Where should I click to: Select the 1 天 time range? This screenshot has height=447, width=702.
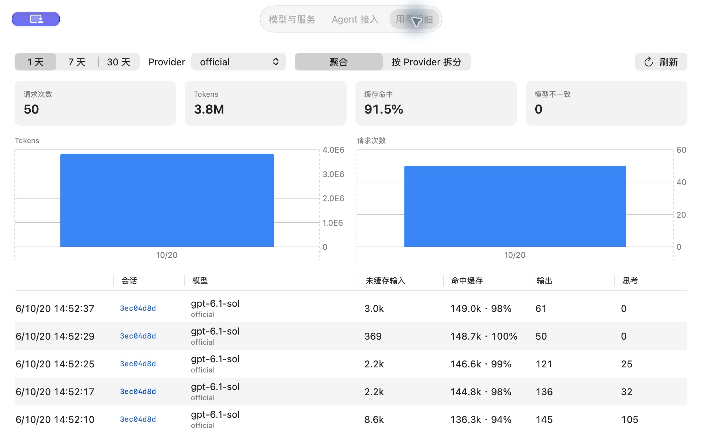point(35,62)
